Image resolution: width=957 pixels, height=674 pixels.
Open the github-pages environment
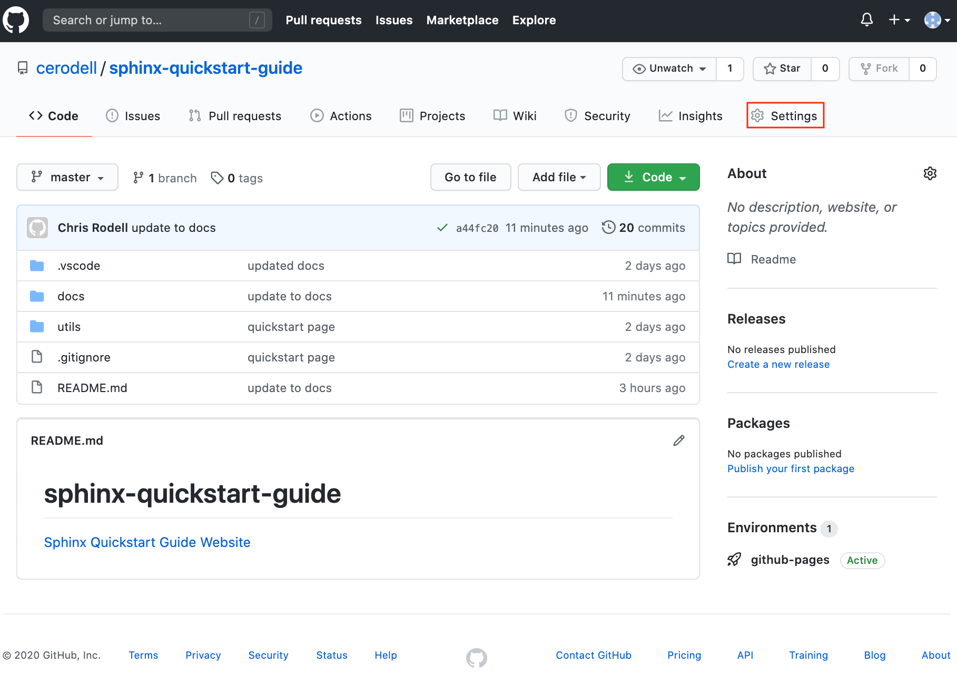[790, 560]
